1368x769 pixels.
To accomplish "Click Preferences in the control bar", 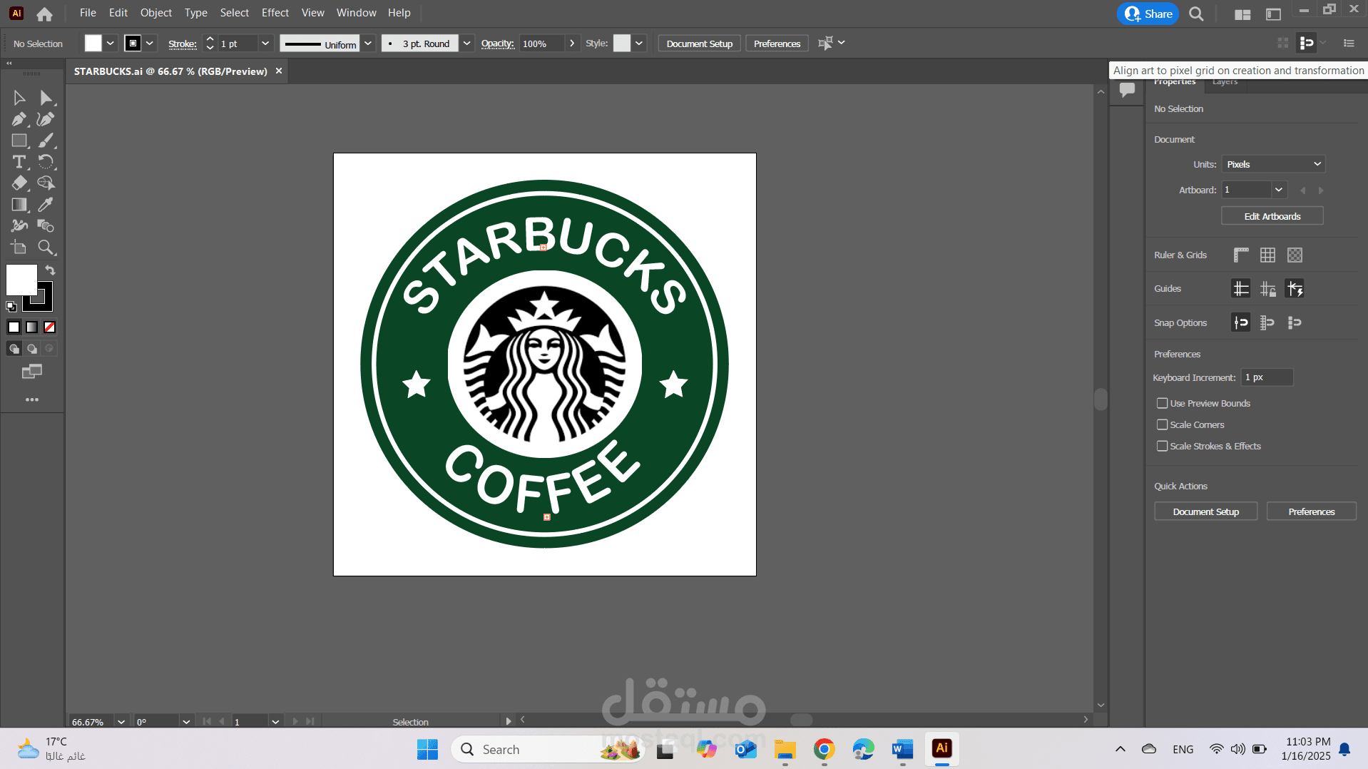I will click(x=777, y=44).
